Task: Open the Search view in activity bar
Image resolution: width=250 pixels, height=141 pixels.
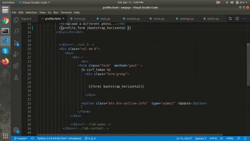Action: tap(16, 31)
